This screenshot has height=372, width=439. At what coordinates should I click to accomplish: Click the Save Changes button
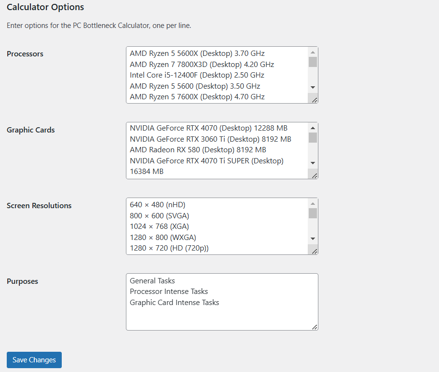click(x=34, y=359)
